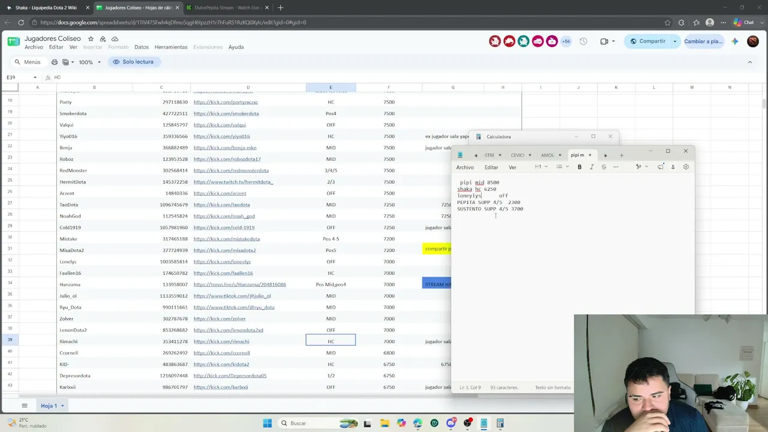Add a new Notepad tab
The width and height of the screenshot is (768, 432).
622,155
